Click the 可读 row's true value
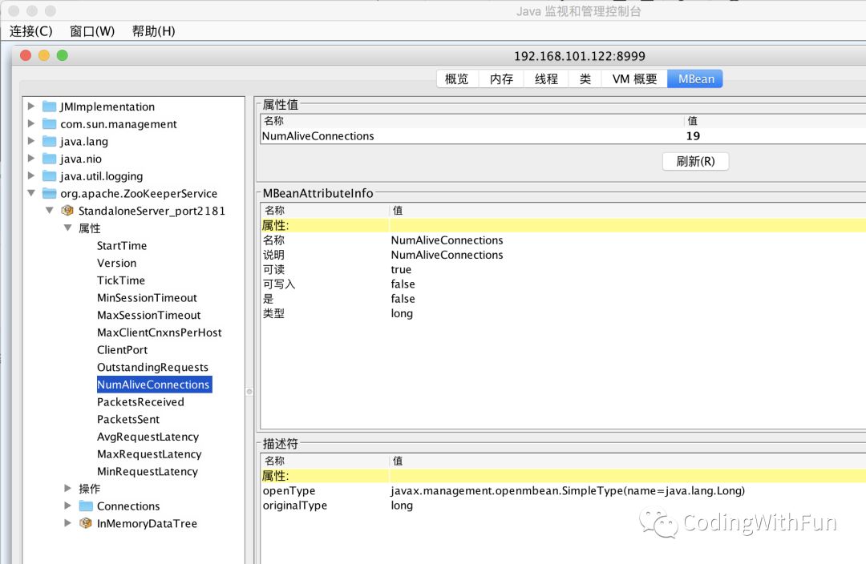The image size is (866, 564). (x=401, y=269)
